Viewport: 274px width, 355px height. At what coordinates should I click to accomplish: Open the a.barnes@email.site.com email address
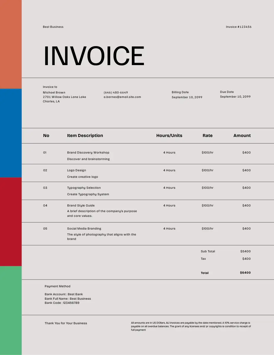tap(122, 97)
